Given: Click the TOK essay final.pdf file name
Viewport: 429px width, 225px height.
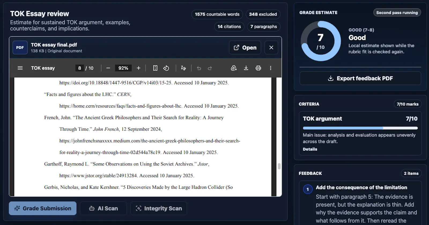Looking at the screenshot, I should coord(54,45).
